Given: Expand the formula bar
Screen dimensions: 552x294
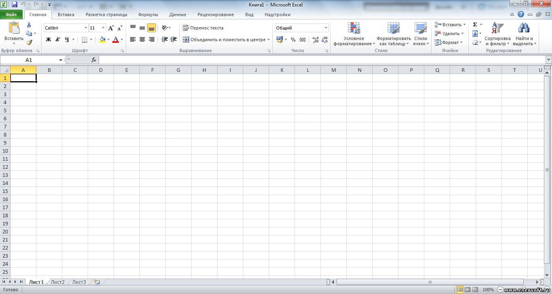Looking at the screenshot, I should [548, 60].
